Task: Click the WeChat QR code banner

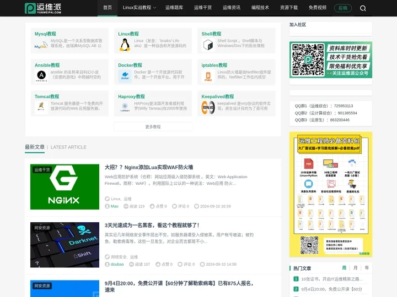Action: pyautogui.click(x=331, y=60)
